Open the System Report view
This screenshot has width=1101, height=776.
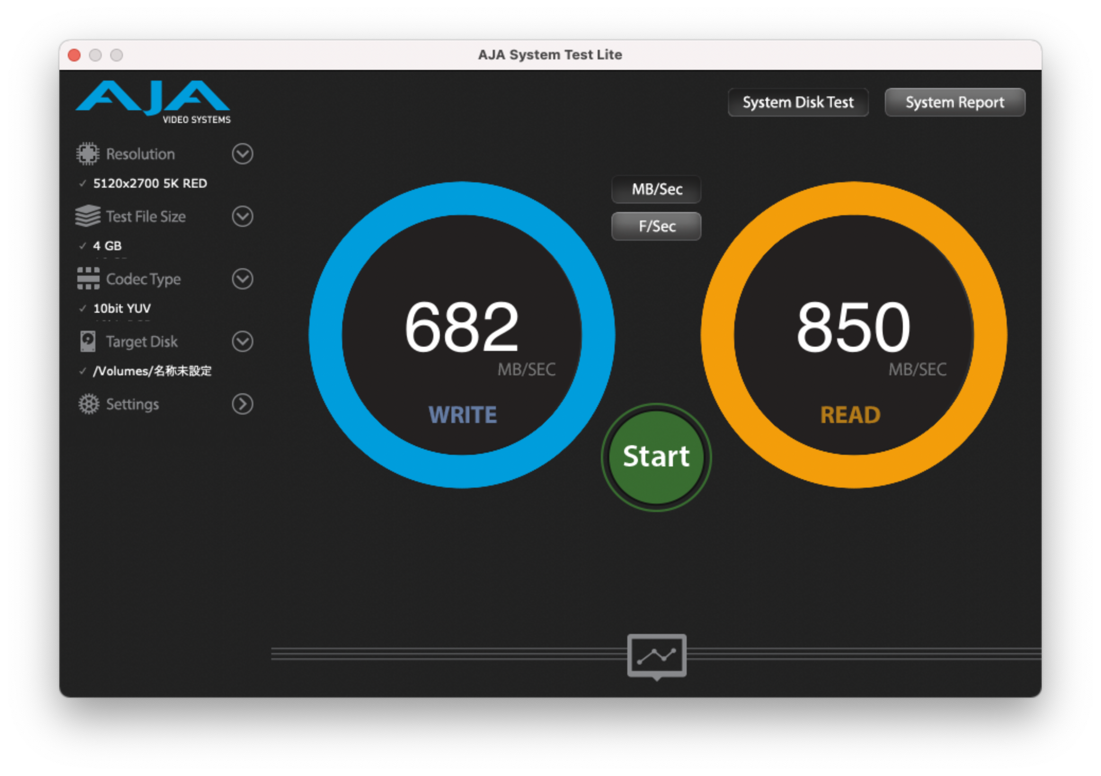955,102
